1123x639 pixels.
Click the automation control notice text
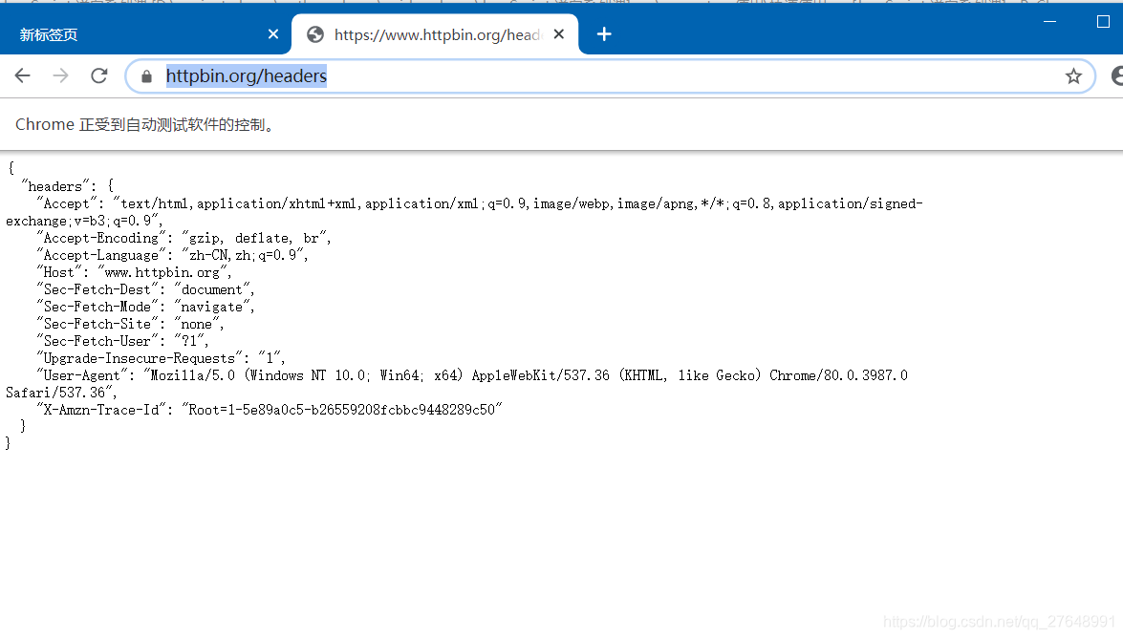pos(147,124)
